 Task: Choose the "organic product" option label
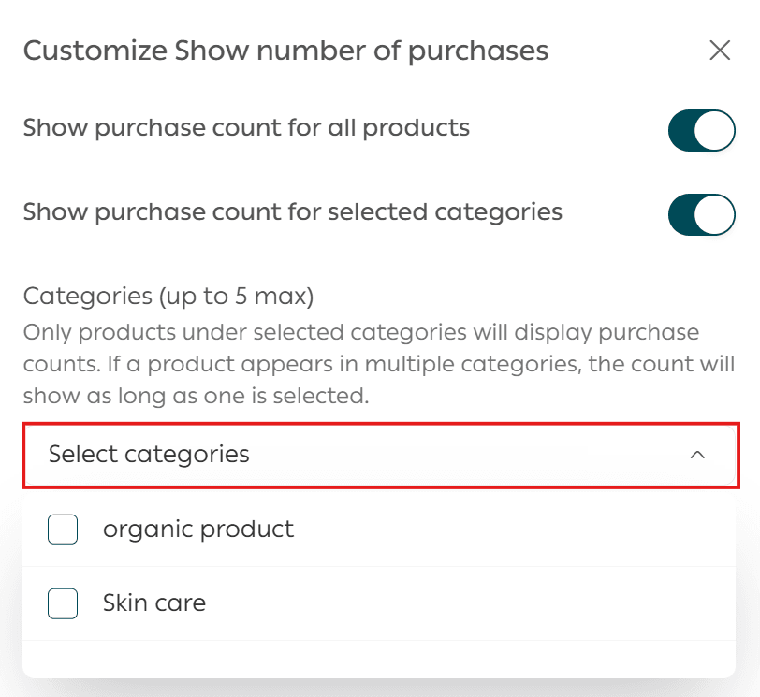[x=198, y=530]
